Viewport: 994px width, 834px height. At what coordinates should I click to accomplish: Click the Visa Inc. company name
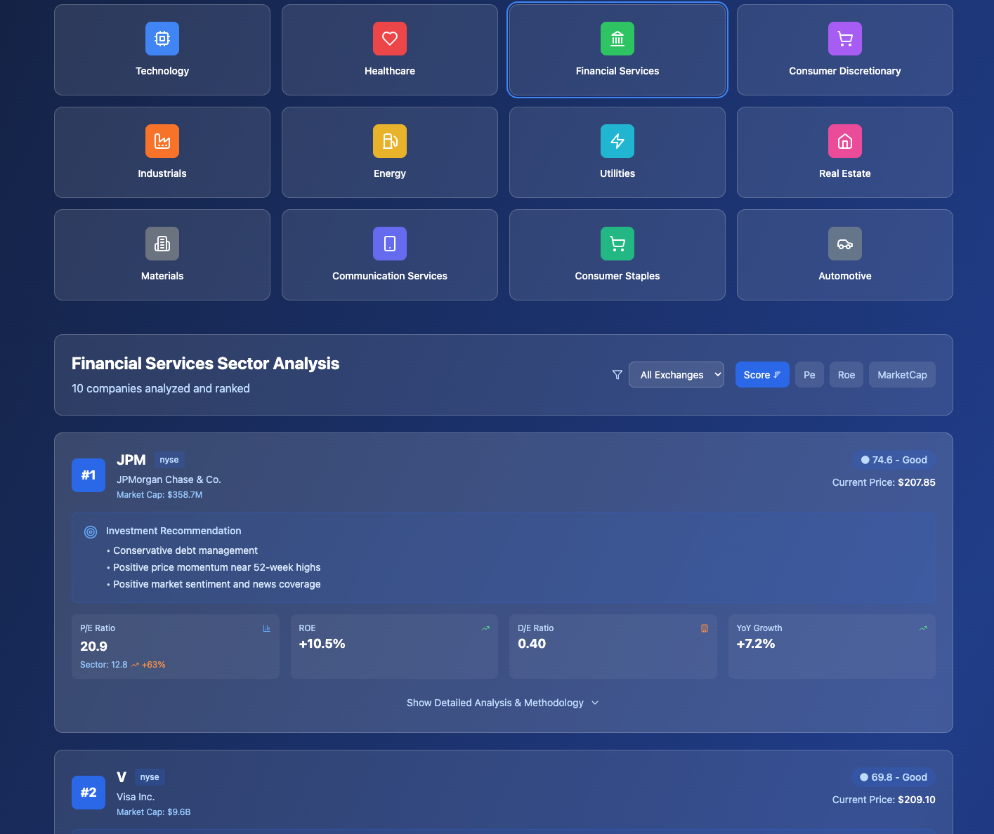[136, 797]
